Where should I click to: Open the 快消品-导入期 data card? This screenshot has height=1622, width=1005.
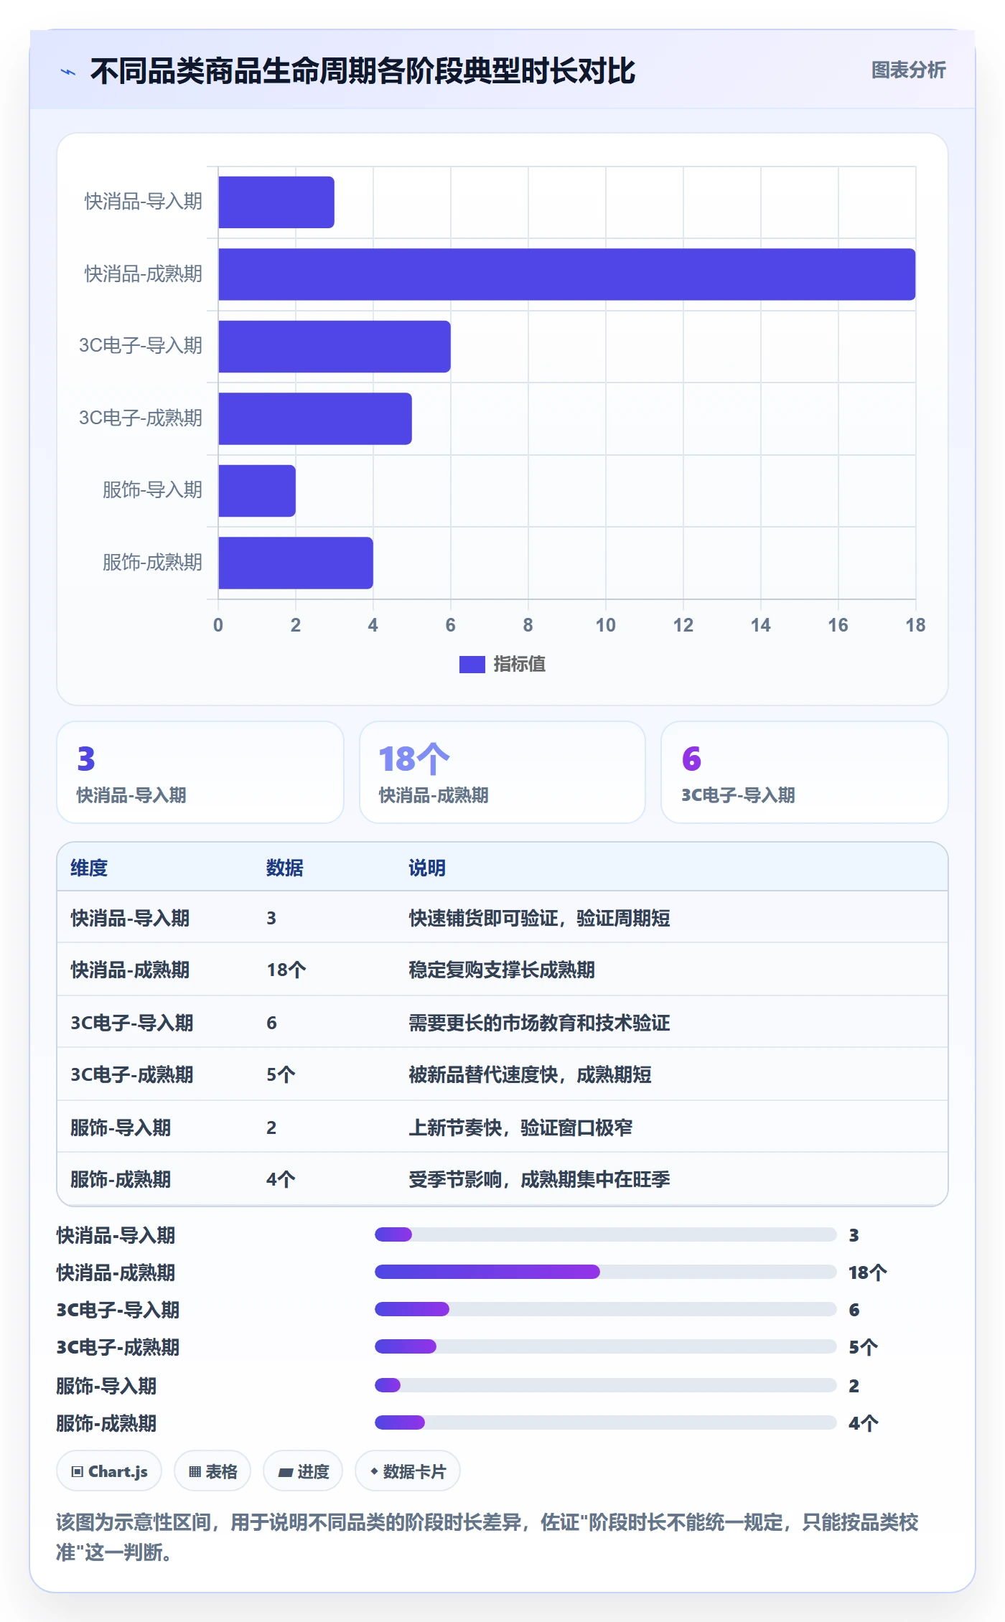(x=200, y=772)
